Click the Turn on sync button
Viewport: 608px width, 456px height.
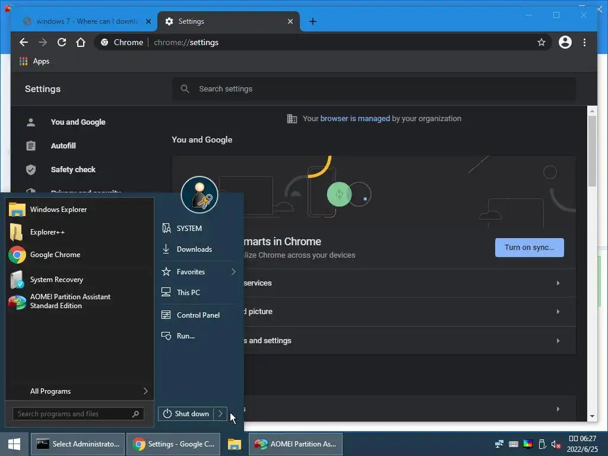(x=529, y=248)
